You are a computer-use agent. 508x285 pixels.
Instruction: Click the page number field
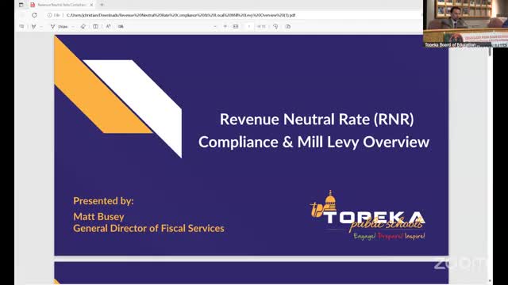pyautogui.click(x=248, y=26)
